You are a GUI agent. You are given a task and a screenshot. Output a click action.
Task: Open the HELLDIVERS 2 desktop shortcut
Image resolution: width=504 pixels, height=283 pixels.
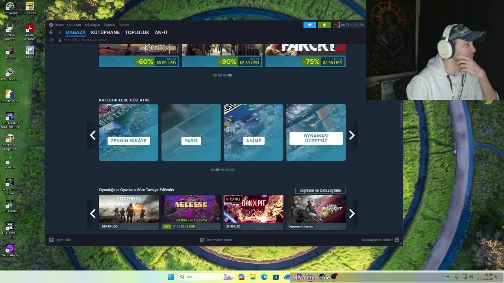(x=9, y=230)
